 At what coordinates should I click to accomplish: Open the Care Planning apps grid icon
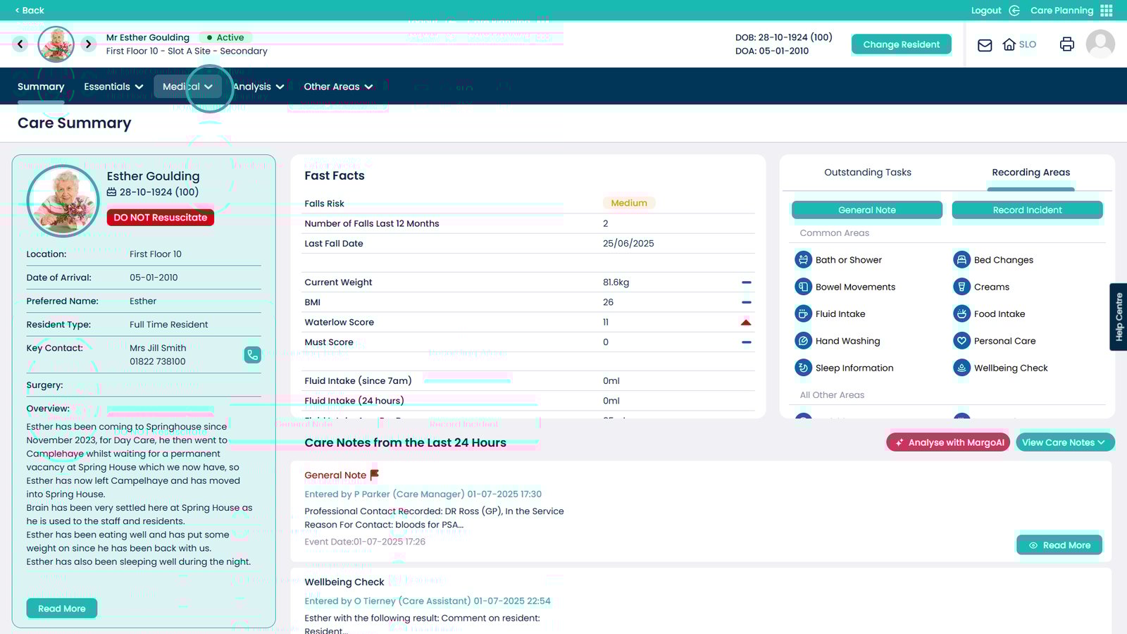coord(1107,11)
